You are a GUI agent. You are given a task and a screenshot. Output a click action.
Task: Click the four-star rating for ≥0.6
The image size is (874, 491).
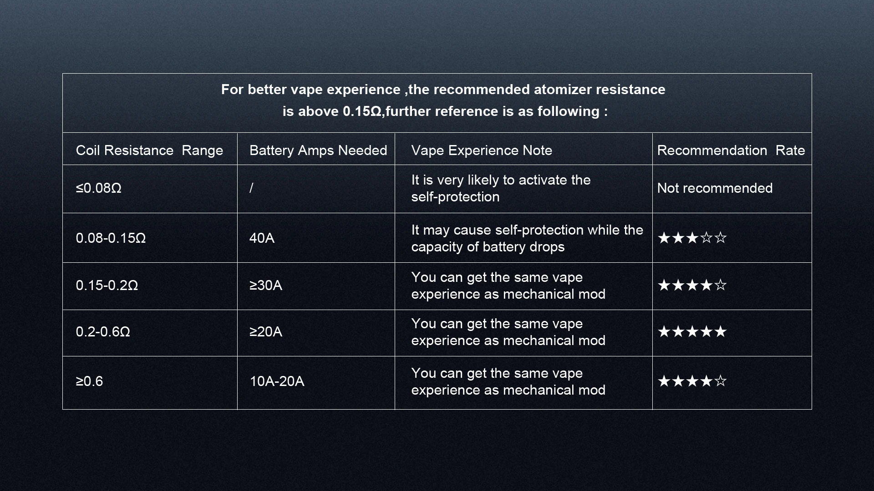pos(692,381)
